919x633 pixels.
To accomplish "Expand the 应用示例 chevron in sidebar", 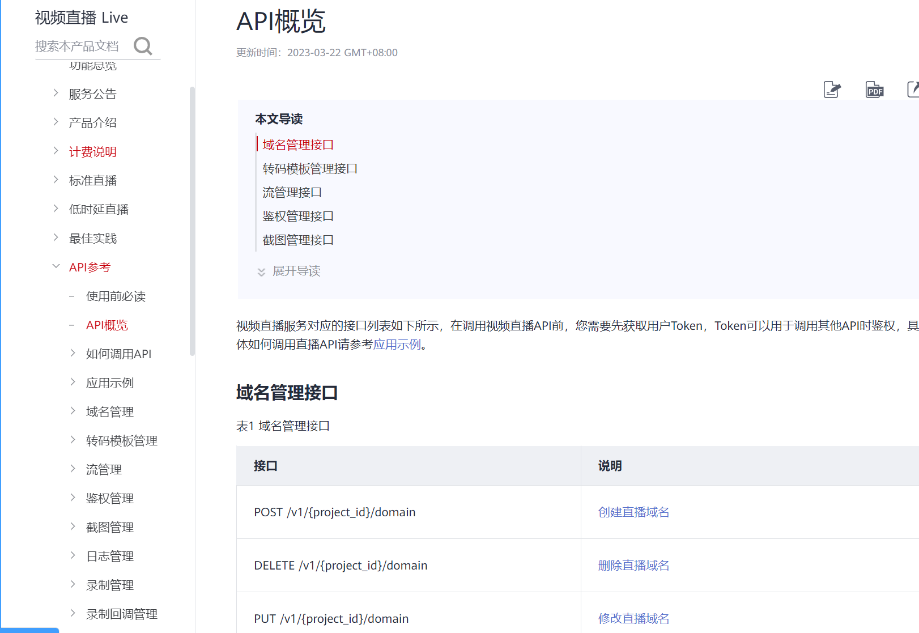I will tap(73, 382).
